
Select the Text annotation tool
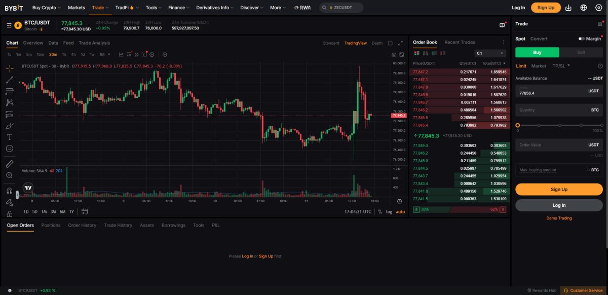(10, 137)
